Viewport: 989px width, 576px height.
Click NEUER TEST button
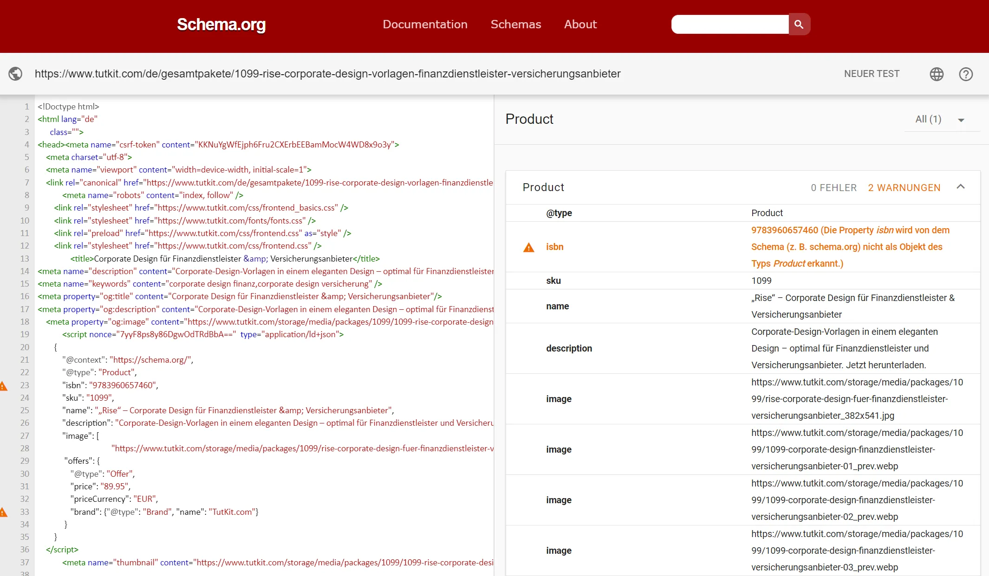(872, 73)
